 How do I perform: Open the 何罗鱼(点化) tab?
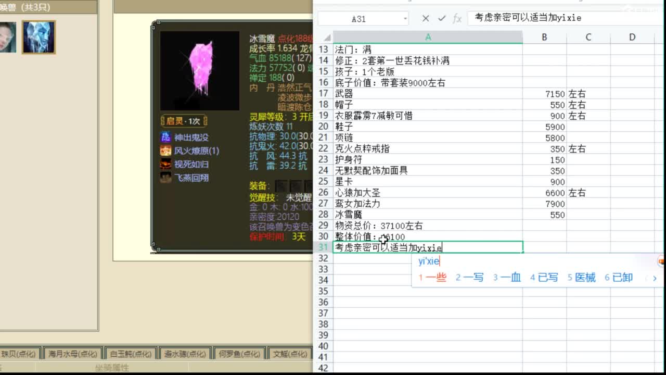(x=239, y=354)
